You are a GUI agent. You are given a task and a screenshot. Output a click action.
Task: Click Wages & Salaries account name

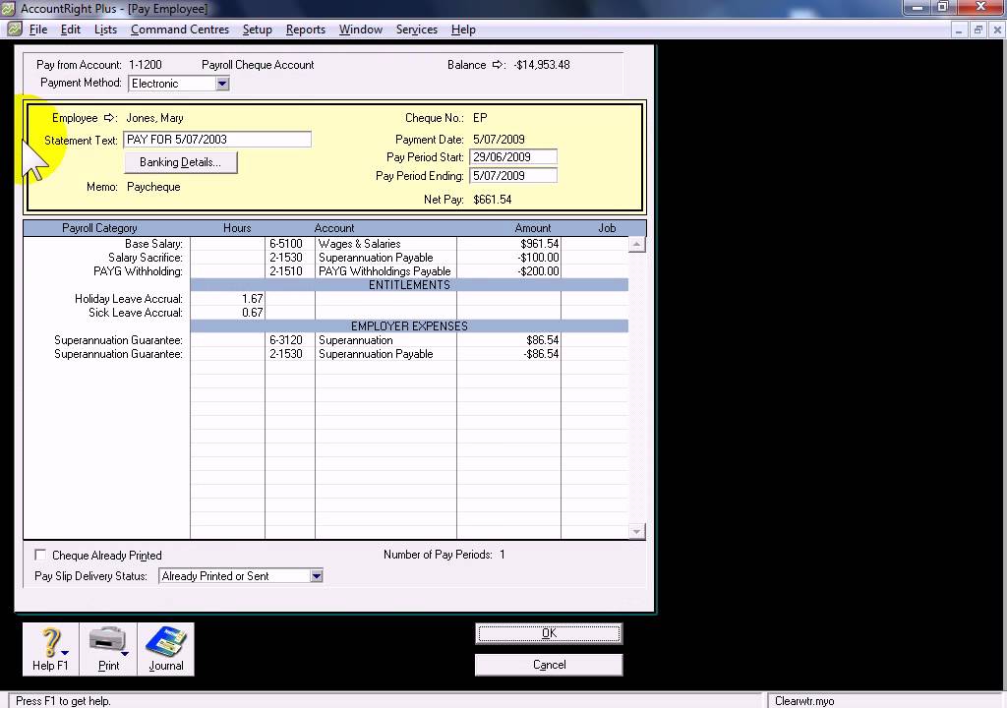click(360, 244)
